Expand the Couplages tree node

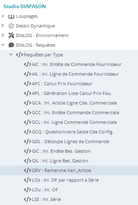point(3,16)
